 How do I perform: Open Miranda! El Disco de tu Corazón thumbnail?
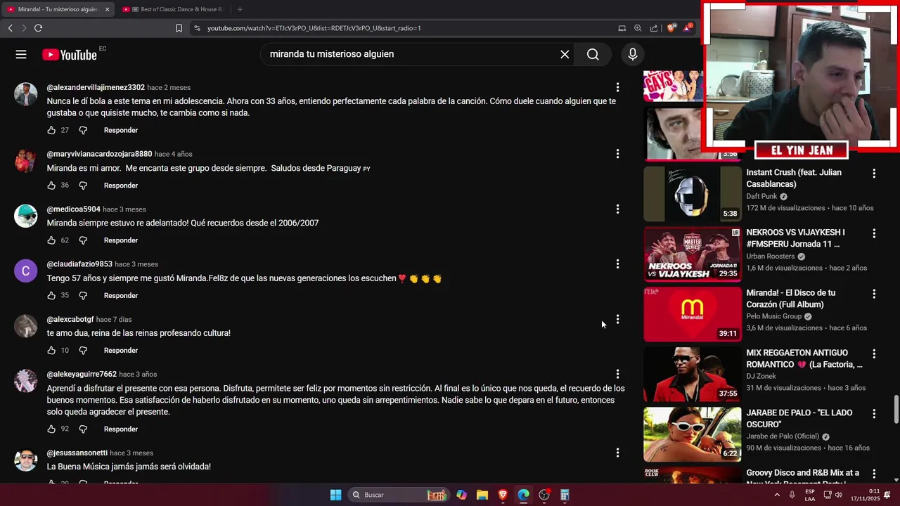pos(693,314)
